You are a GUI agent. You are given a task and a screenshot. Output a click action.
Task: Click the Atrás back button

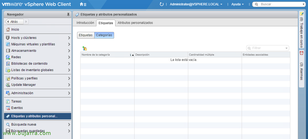(x=14, y=21)
